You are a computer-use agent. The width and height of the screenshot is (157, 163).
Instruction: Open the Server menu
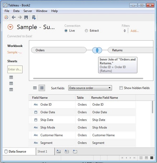pos(28,11)
